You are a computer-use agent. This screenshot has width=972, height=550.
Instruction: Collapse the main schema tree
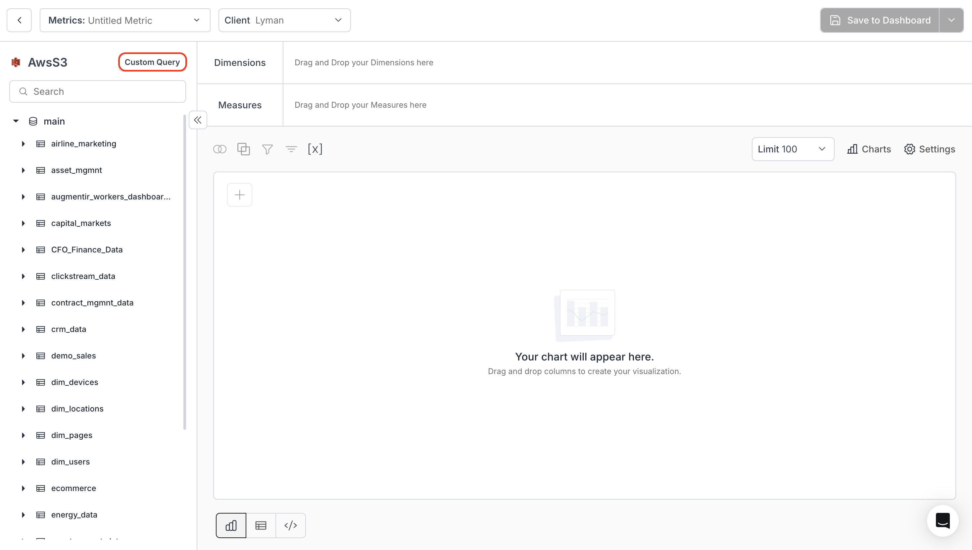16,121
